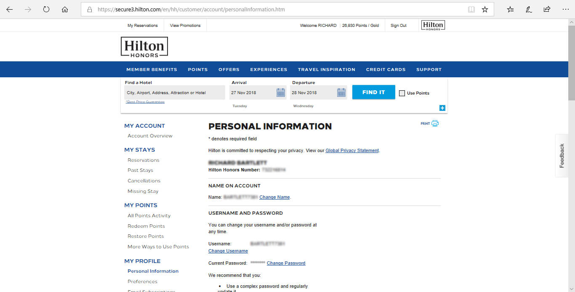Image resolution: width=575 pixels, height=292 pixels.
Task: Open the Member Benefits menu
Action: (152, 70)
